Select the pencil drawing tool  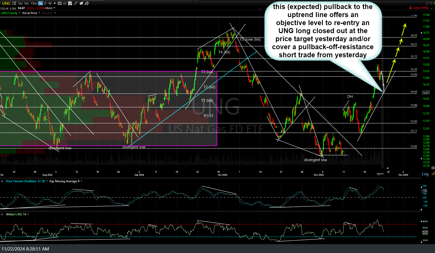[76, 3]
